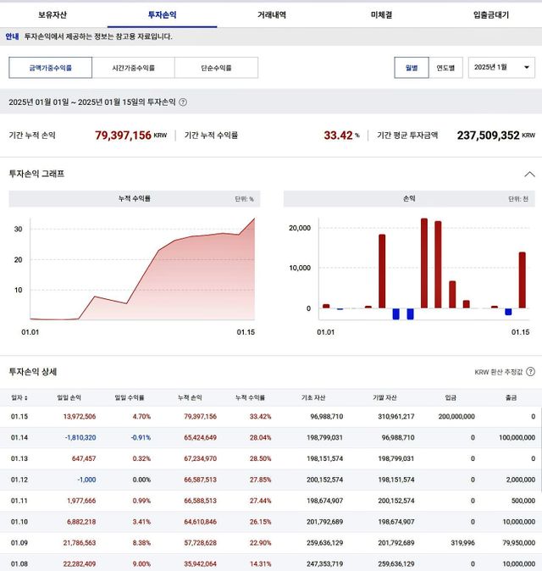Switch to 연도별 view
The width and height of the screenshot is (542, 571).
(x=445, y=68)
